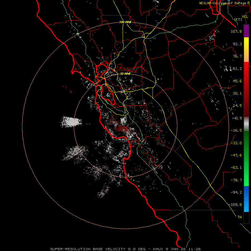Select the 50 NMI range ring label
251x251 pixels.
[x=125, y=74]
